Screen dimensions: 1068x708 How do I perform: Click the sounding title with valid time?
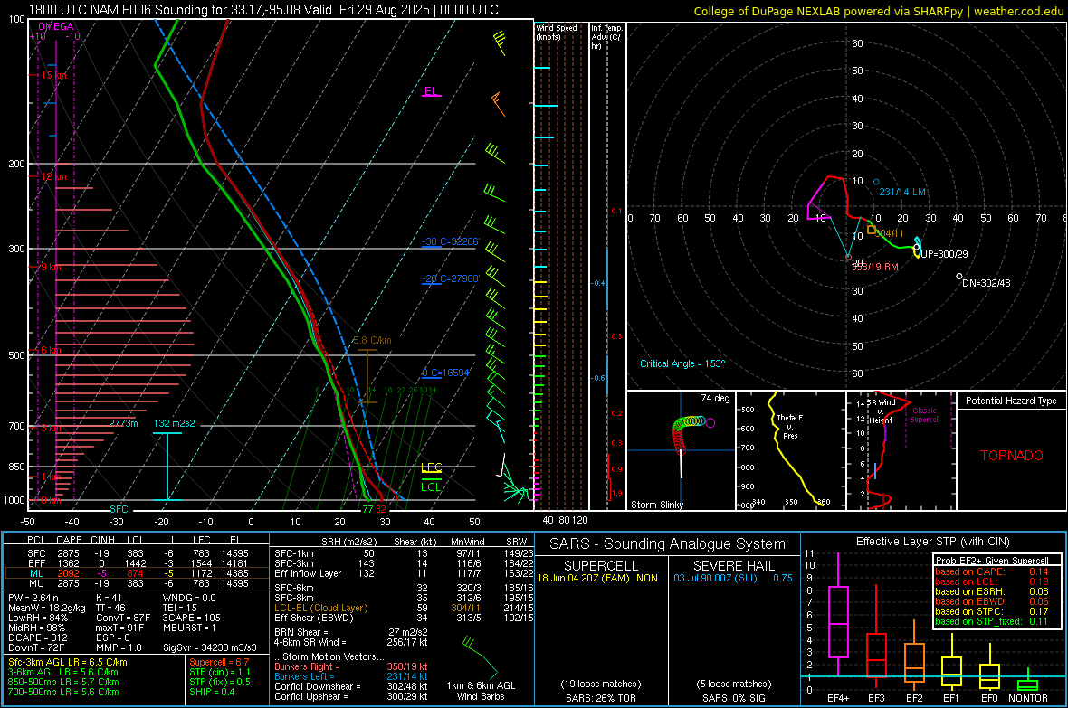pyautogui.click(x=262, y=10)
